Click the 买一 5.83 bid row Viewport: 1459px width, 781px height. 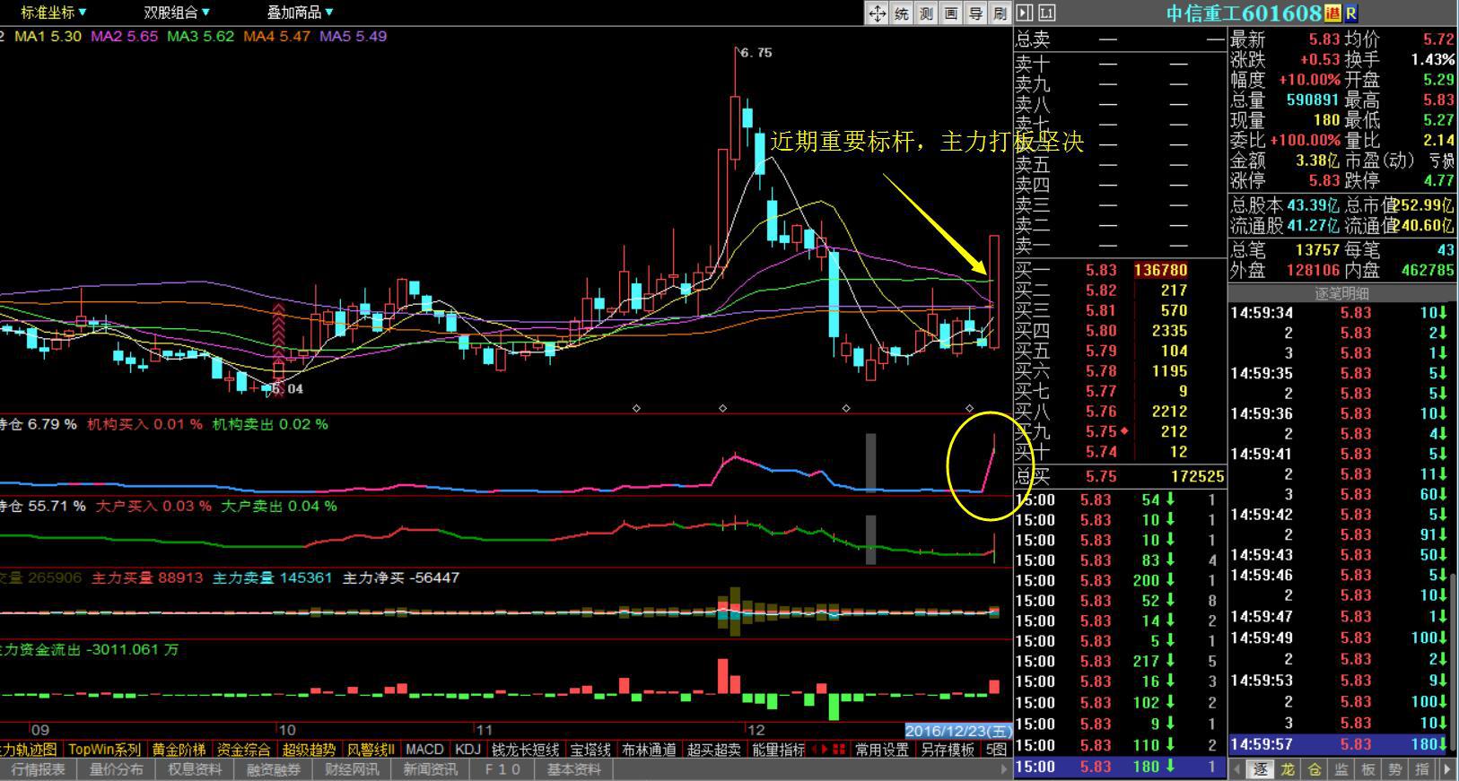(1119, 270)
